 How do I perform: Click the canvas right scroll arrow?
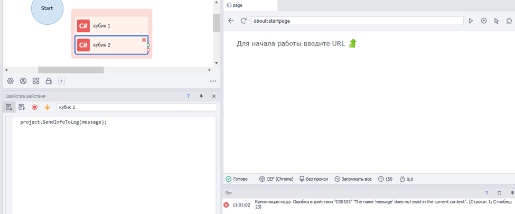[210, 70]
